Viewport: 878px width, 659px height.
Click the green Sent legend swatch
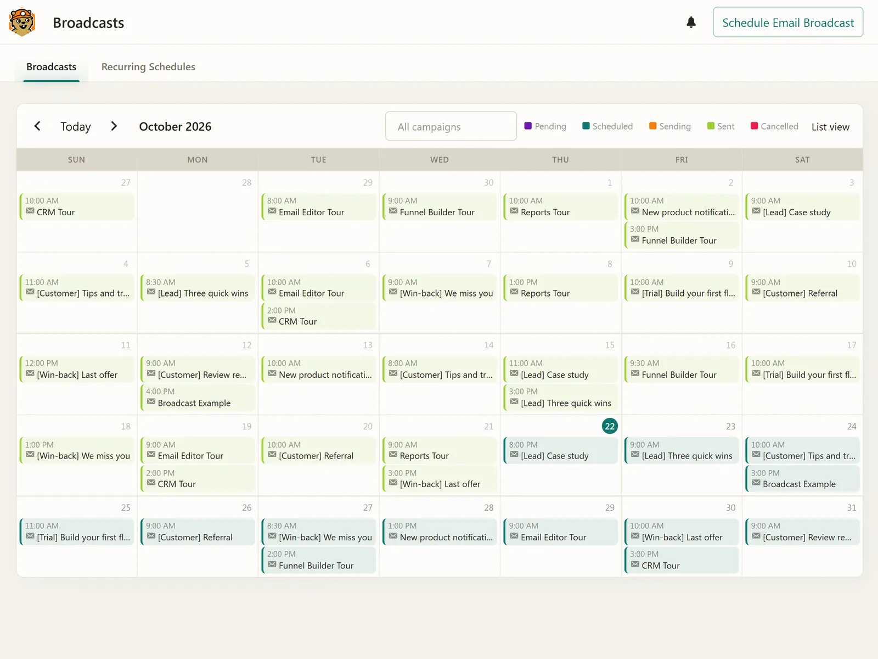pyautogui.click(x=711, y=126)
